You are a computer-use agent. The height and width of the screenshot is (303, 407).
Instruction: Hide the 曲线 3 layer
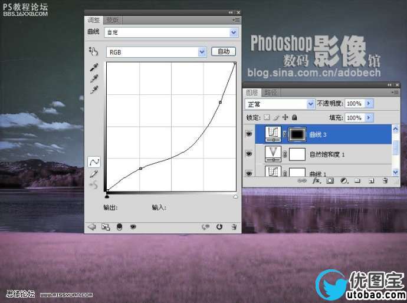point(249,134)
